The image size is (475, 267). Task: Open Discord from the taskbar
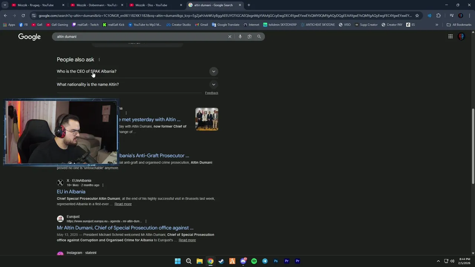click(x=243, y=261)
